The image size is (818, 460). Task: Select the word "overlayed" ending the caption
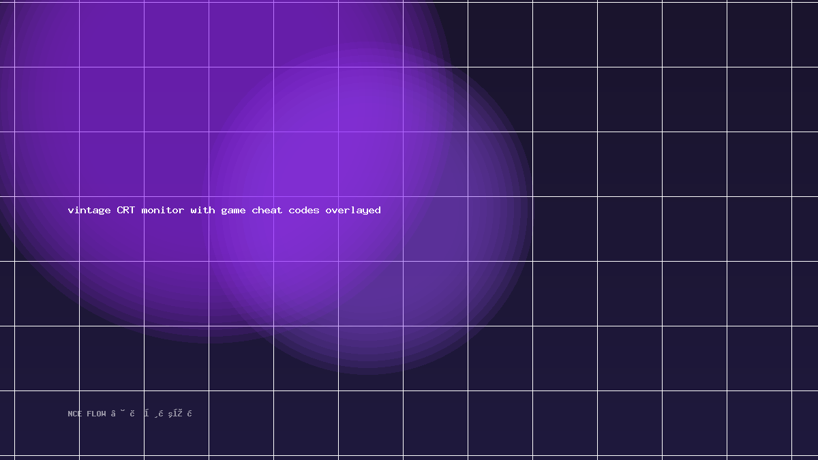pos(353,211)
